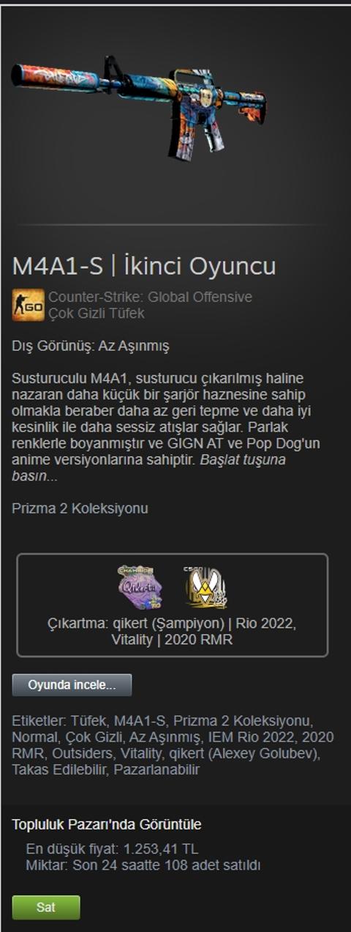The height and width of the screenshot is (932, 351).
Task: Click the qikert Champion sticker icon
Action: click(140, 587)
